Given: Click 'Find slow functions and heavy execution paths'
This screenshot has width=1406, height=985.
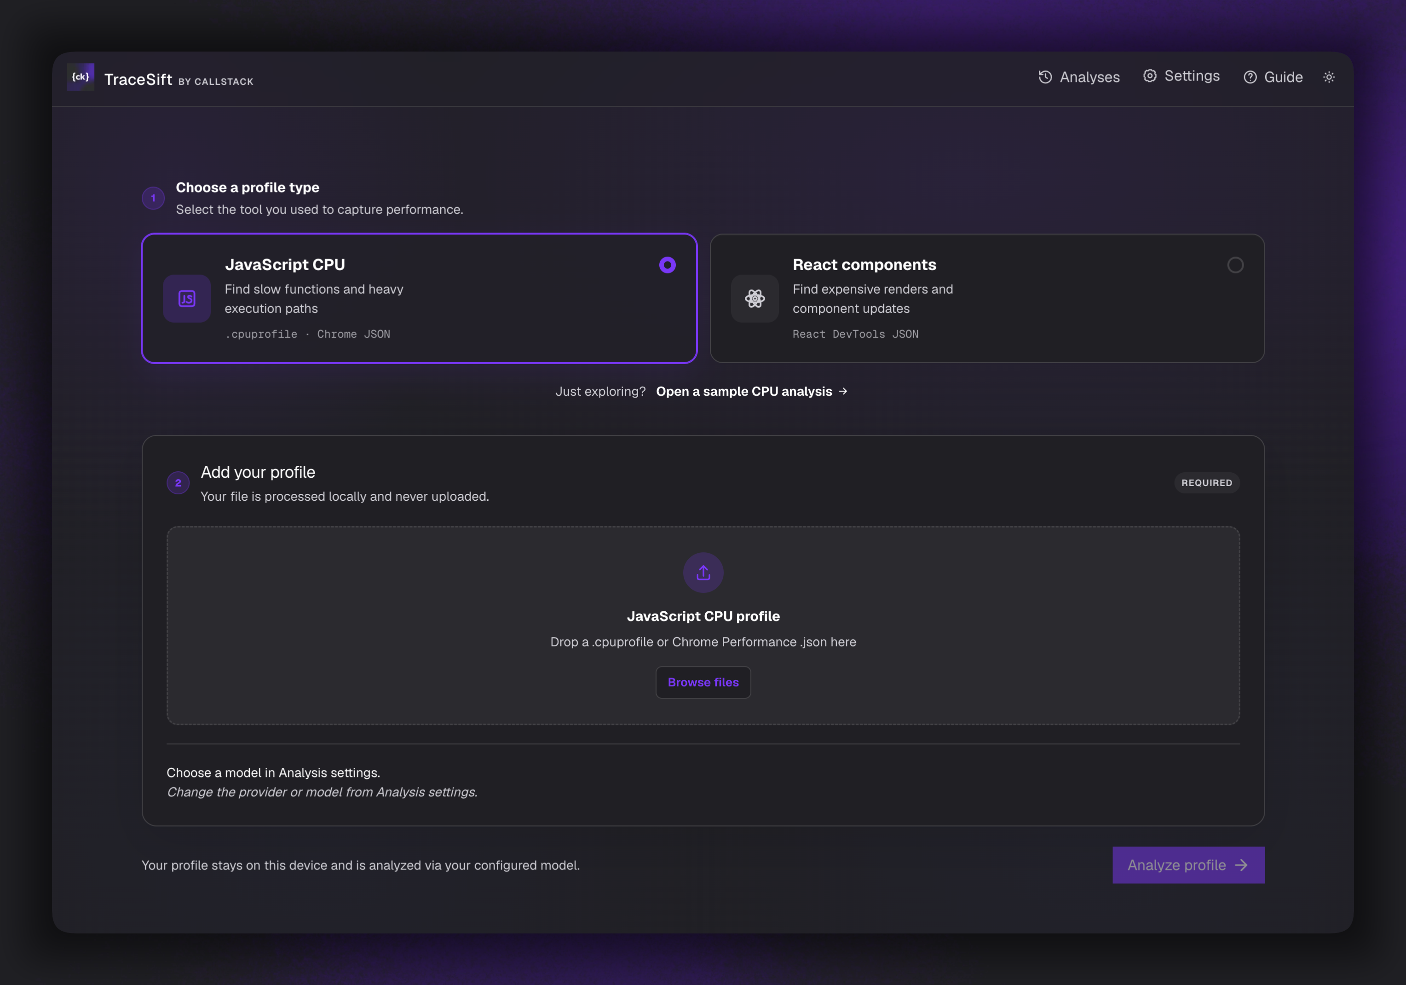Looking at the screenshot, I should (x=314, y=299).
